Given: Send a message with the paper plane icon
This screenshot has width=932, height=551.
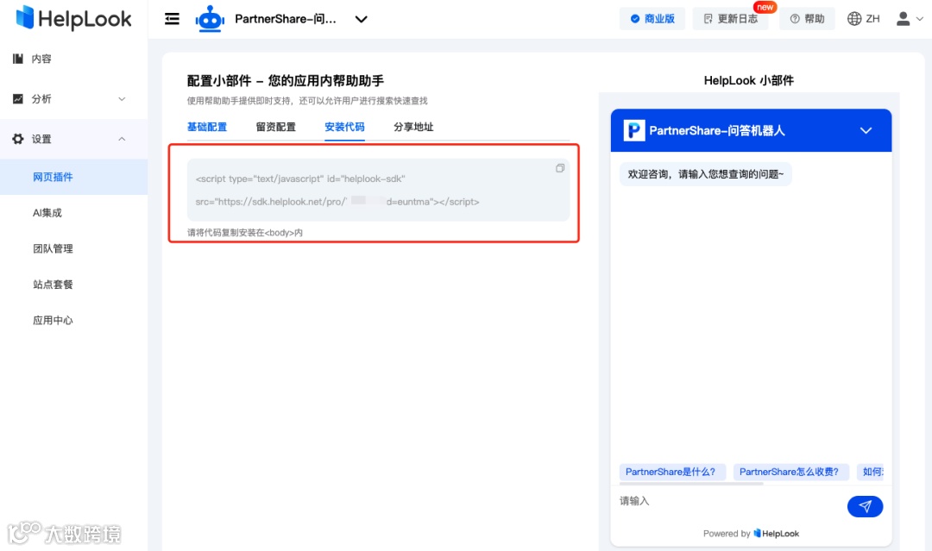Looking at the screenshot, I should 865,506.
